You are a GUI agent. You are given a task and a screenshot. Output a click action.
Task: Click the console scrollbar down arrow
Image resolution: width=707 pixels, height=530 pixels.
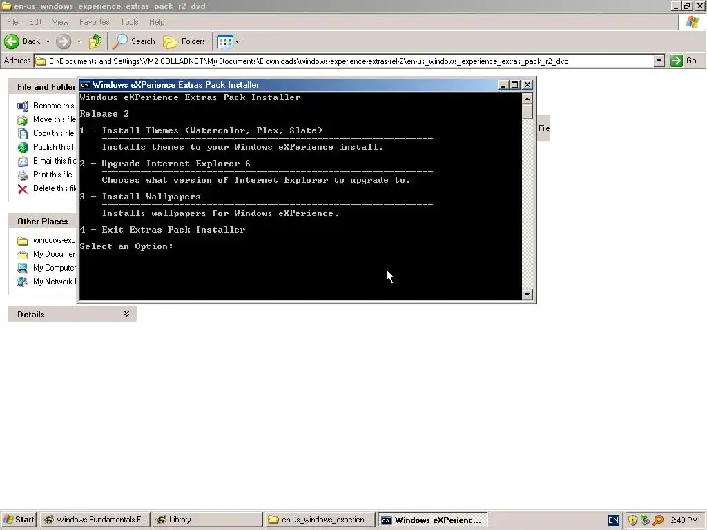click(527, 295)
